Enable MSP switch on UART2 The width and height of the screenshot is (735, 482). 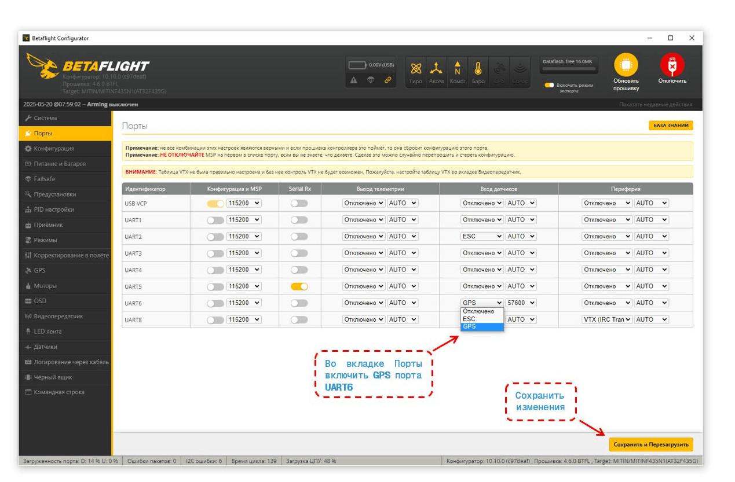click(215, 237)
